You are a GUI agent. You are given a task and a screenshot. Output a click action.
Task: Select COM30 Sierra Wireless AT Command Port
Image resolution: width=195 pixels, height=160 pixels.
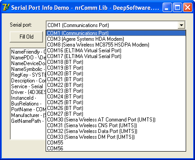116,120
